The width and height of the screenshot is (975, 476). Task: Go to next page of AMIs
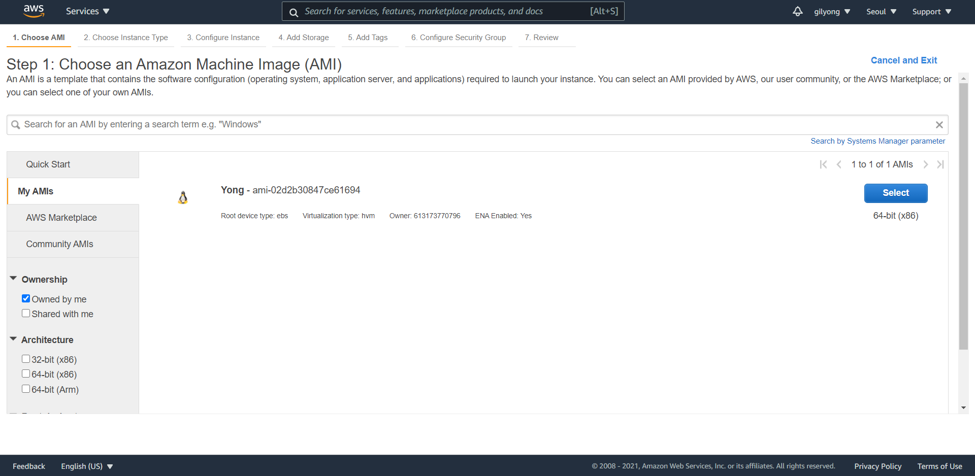926,164
